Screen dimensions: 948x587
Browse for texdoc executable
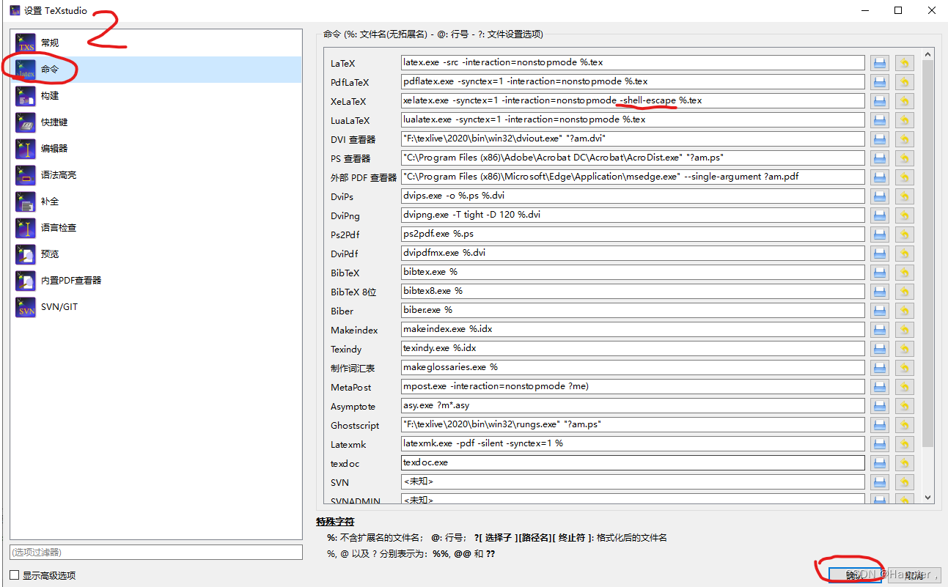(880, 463)
